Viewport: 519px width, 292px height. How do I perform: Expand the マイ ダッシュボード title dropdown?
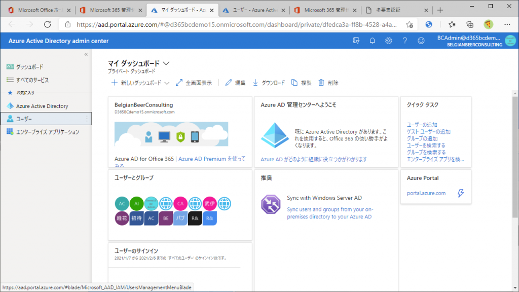pos(166,63)
